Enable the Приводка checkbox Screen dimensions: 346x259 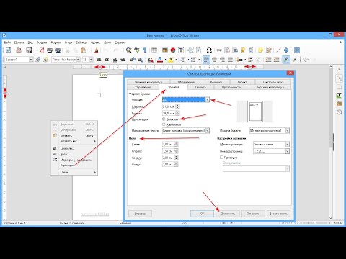click(x=221, y=158)
